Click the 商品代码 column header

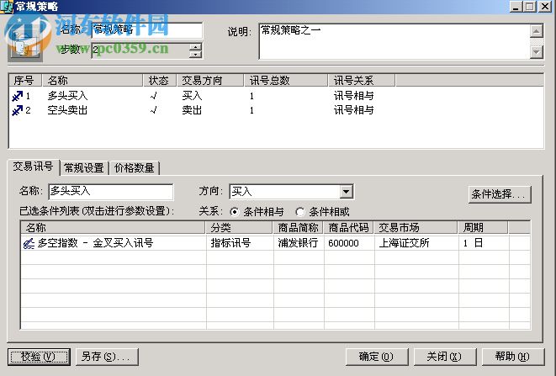pos(348,227)
